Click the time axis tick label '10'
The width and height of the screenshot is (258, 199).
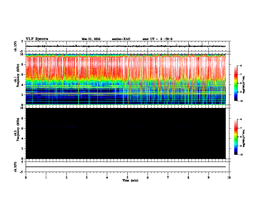[229, 178]
